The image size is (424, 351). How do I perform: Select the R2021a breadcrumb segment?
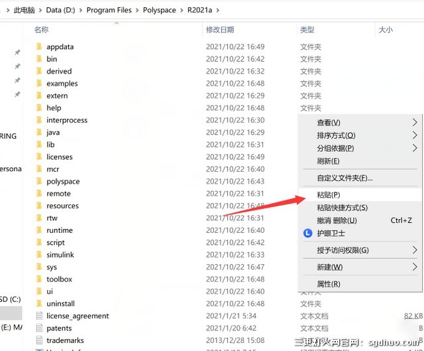point(199,11)
